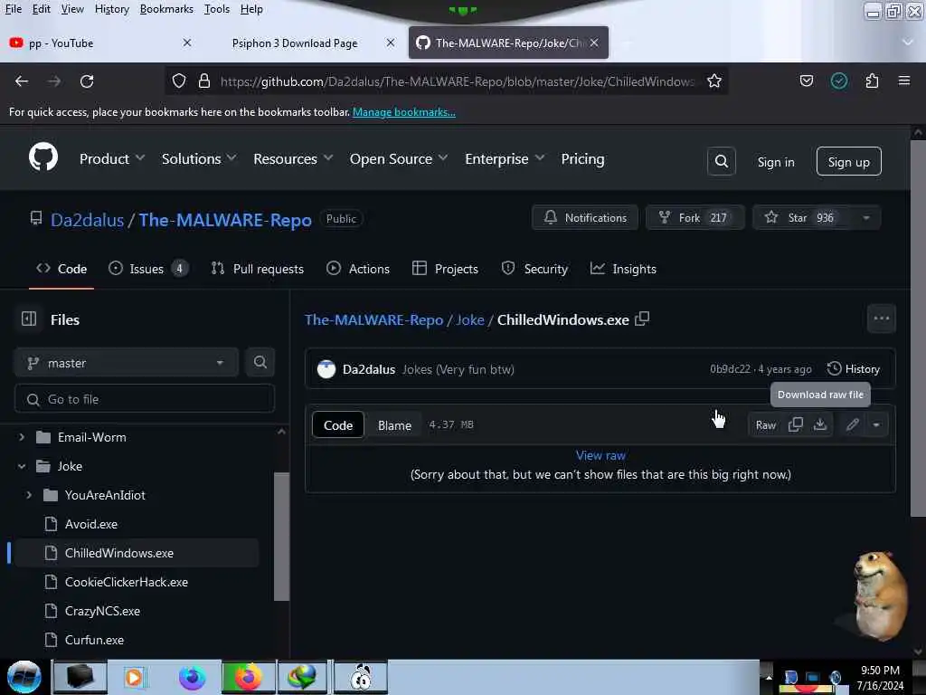
Task: Open the master branch selector
Action: click(x=126, y=362)
